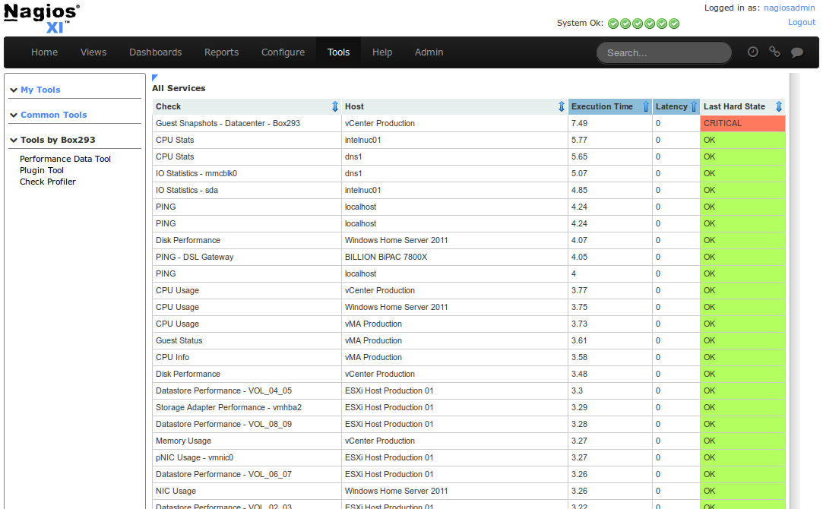Select the CPU Info check row
The image size is (823, 509).
click(x=469, y=357)
